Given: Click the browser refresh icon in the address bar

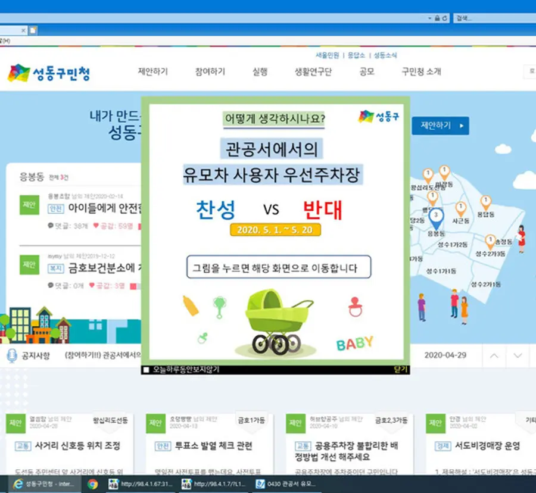Looking at the screenshot, I should pos(444,18).
